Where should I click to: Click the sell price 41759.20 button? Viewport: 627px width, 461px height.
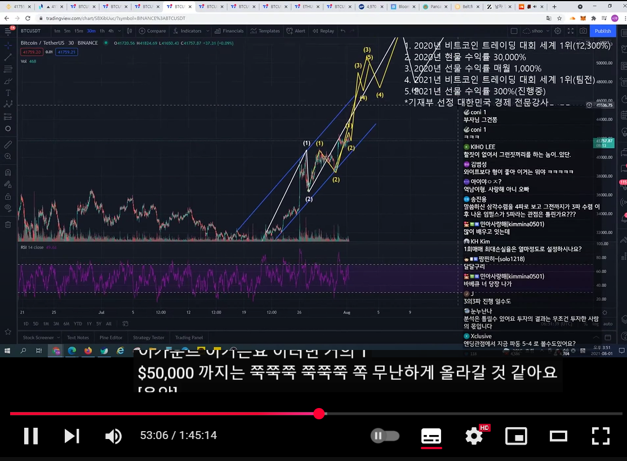32,52
